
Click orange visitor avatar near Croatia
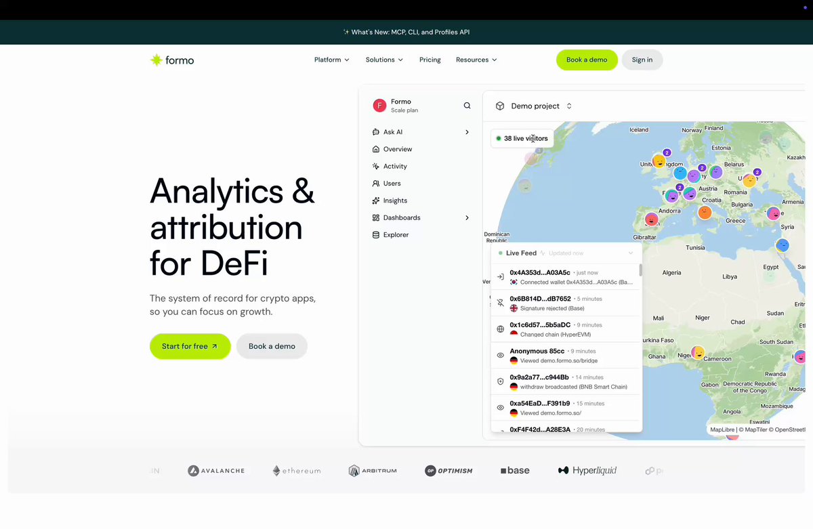tap(705, 213)
